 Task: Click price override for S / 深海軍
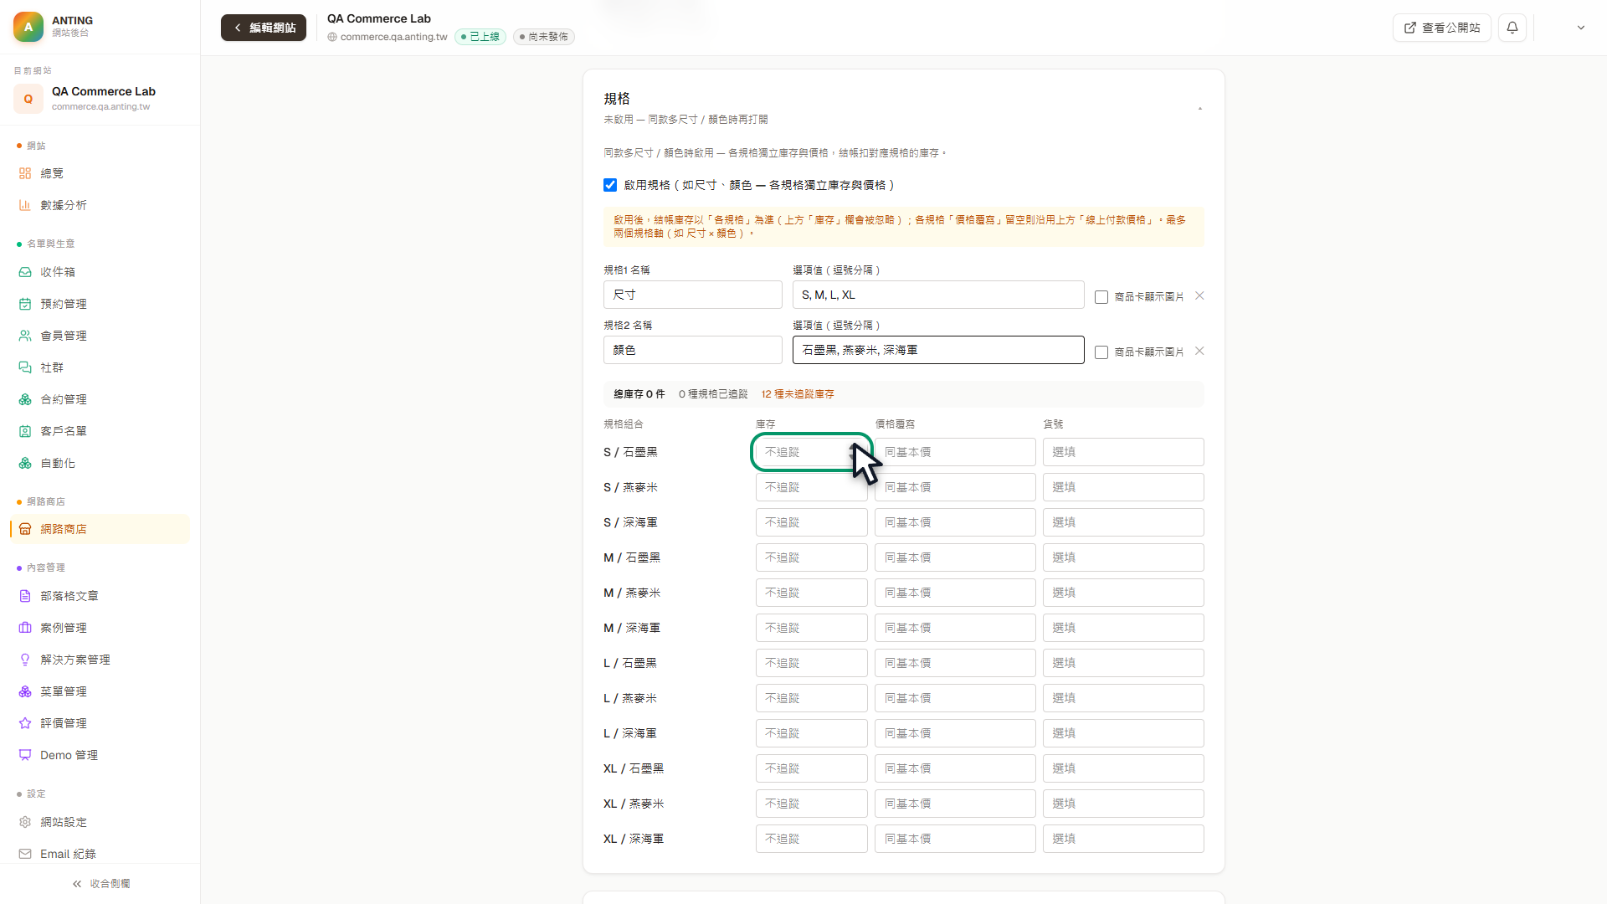[955, 522]
